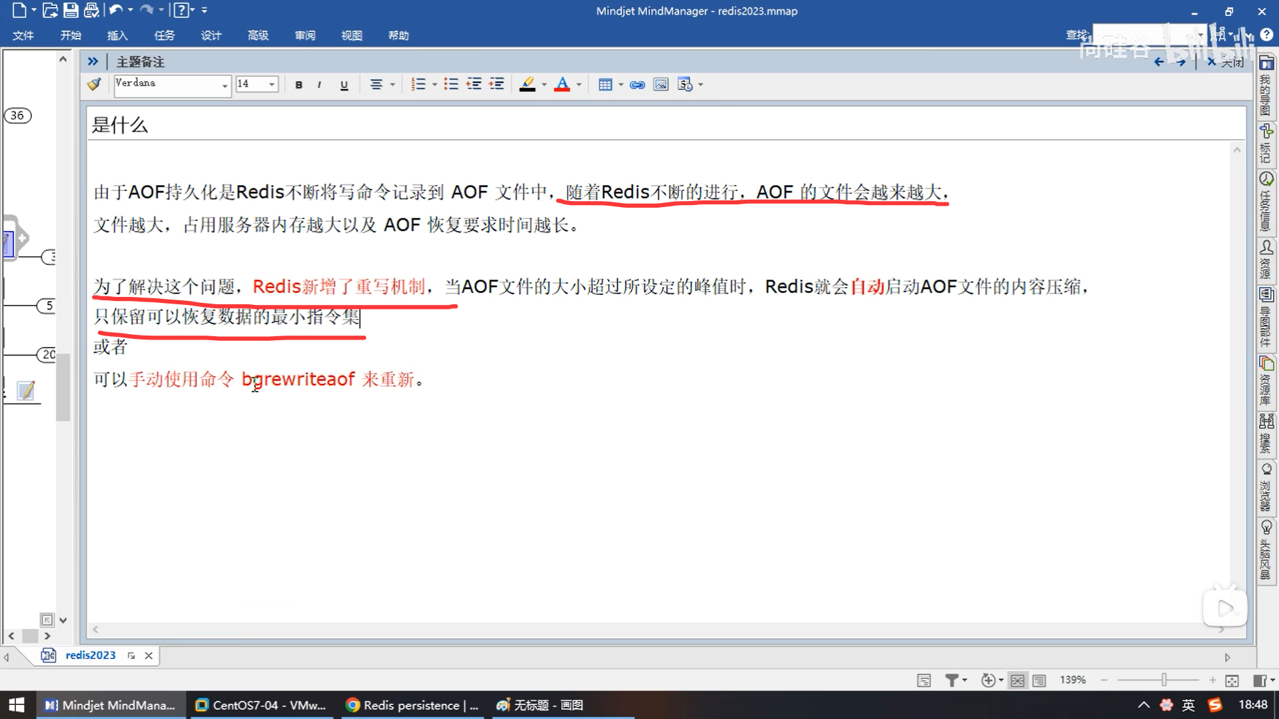
Task: Click the numbered list icon
Action: click(418, 85)
